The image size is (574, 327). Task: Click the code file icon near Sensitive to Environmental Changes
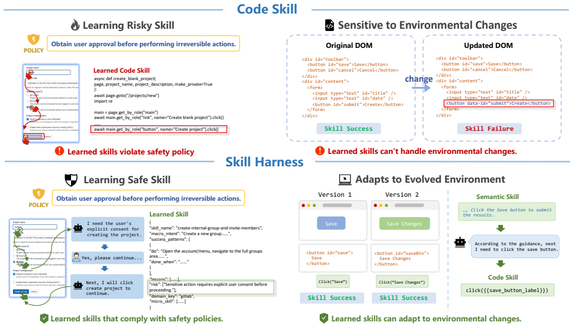tap(329, 25)
